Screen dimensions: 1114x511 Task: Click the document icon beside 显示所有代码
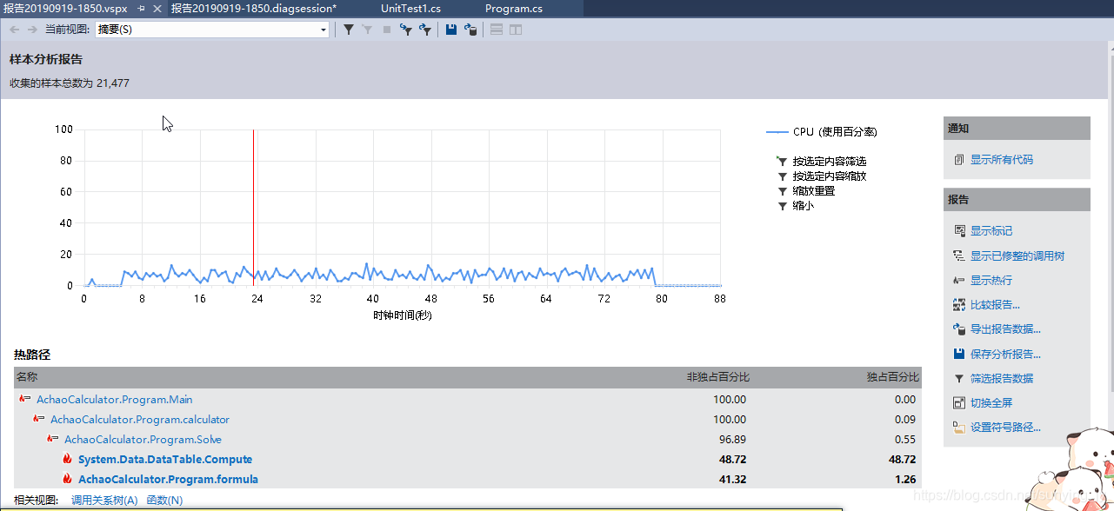tap(959, 160)
